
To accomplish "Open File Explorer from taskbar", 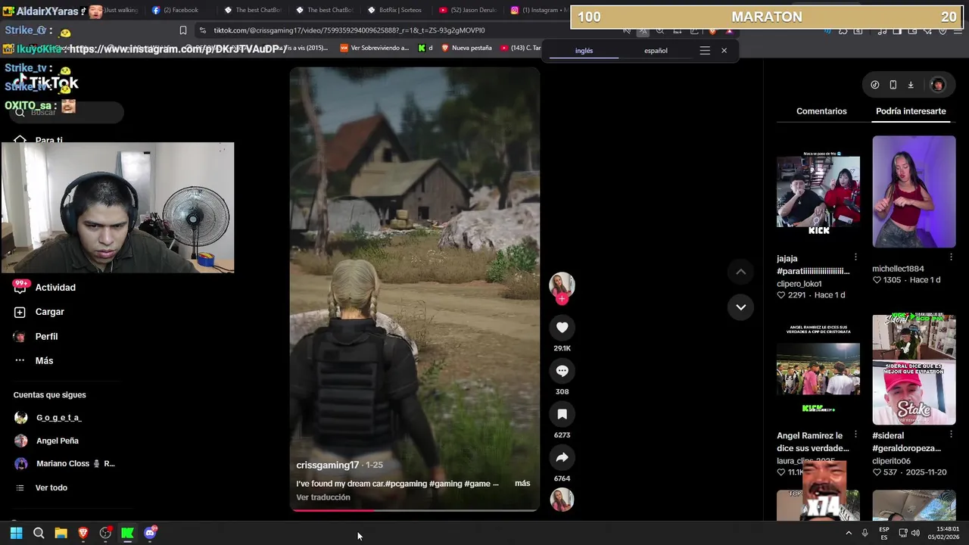I will click(x=61, y=533).
